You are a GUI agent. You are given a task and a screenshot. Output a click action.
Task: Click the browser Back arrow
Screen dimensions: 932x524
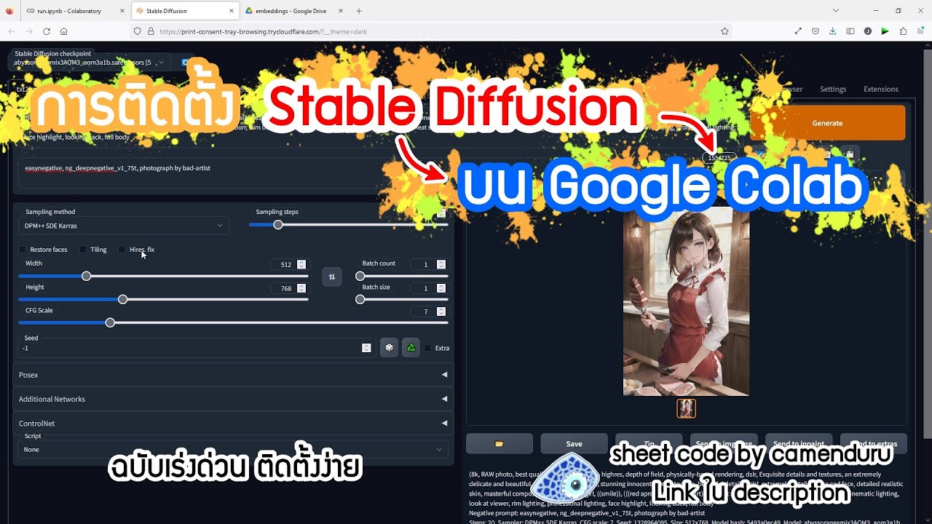coord(12,31)
